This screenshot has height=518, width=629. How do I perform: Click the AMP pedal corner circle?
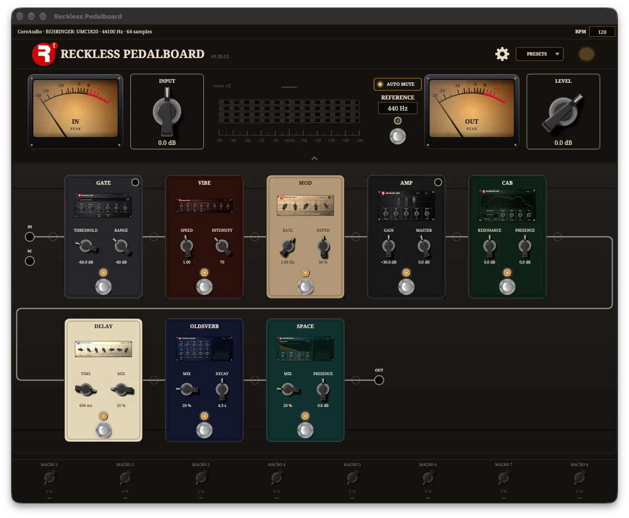tap(438, 182)
